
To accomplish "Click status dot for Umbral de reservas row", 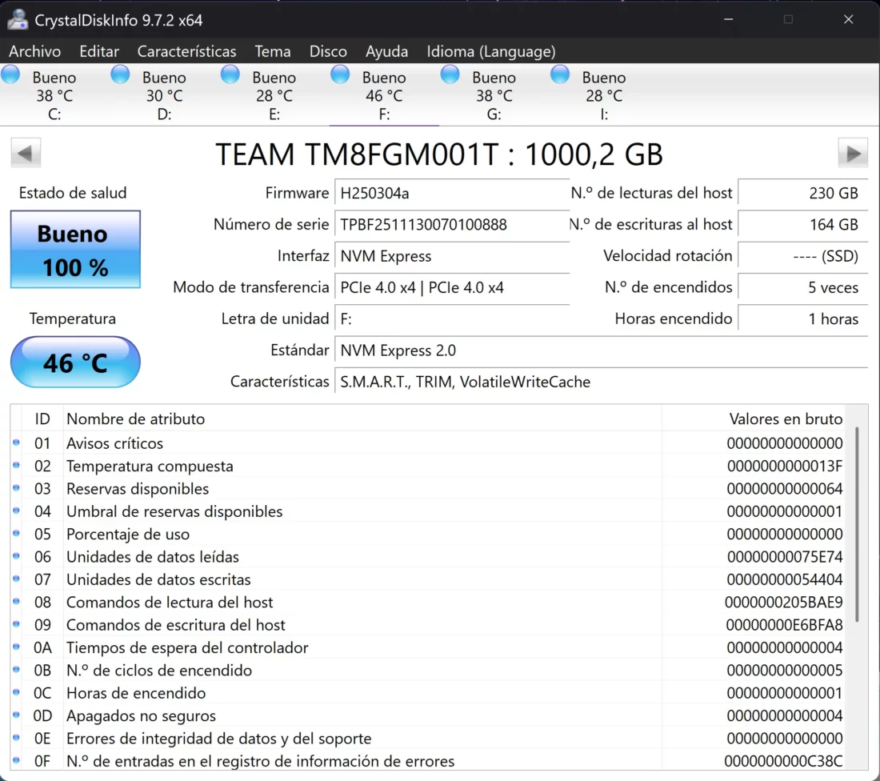I will pos(16,511).
